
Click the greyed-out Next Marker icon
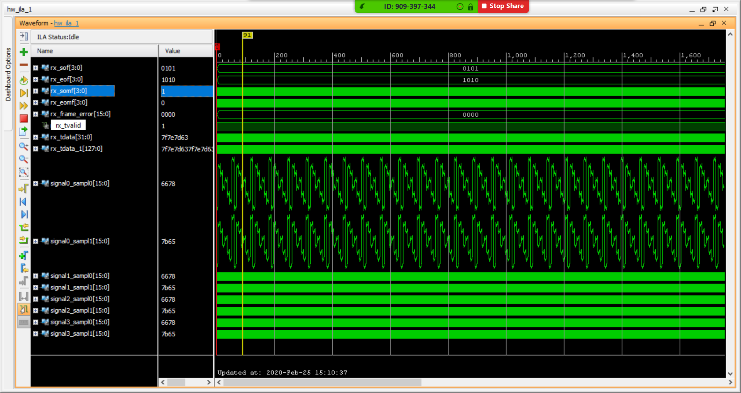pos(24,281)
